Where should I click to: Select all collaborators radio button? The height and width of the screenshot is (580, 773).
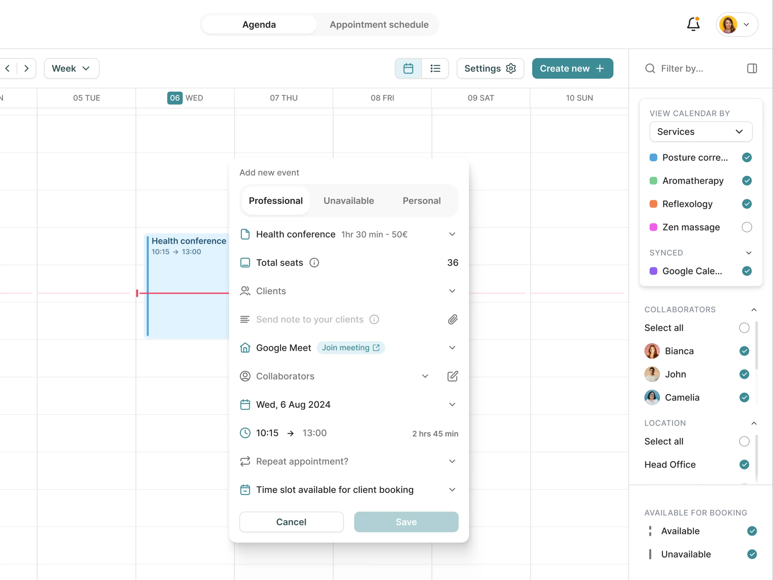744,328
